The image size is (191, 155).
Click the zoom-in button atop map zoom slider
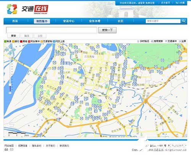click(x=10, y=59)
